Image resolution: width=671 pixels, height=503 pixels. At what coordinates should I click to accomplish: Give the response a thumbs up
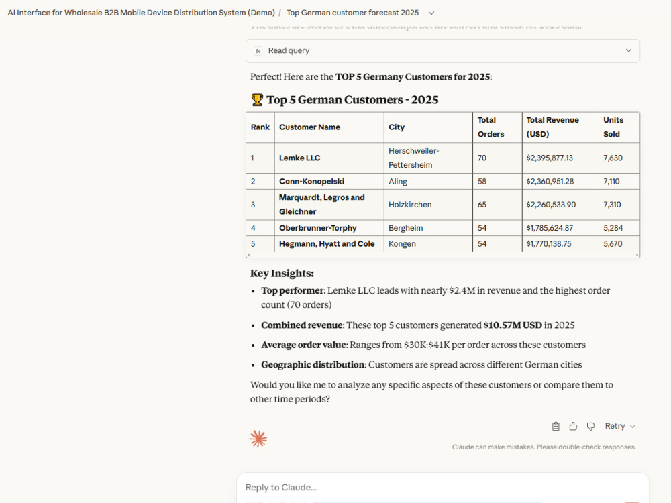573,426
